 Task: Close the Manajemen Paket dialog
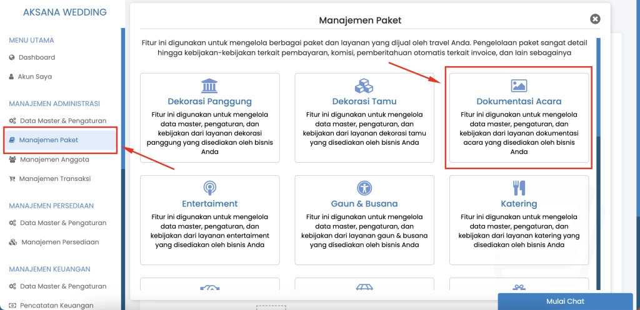coord(595,19)
